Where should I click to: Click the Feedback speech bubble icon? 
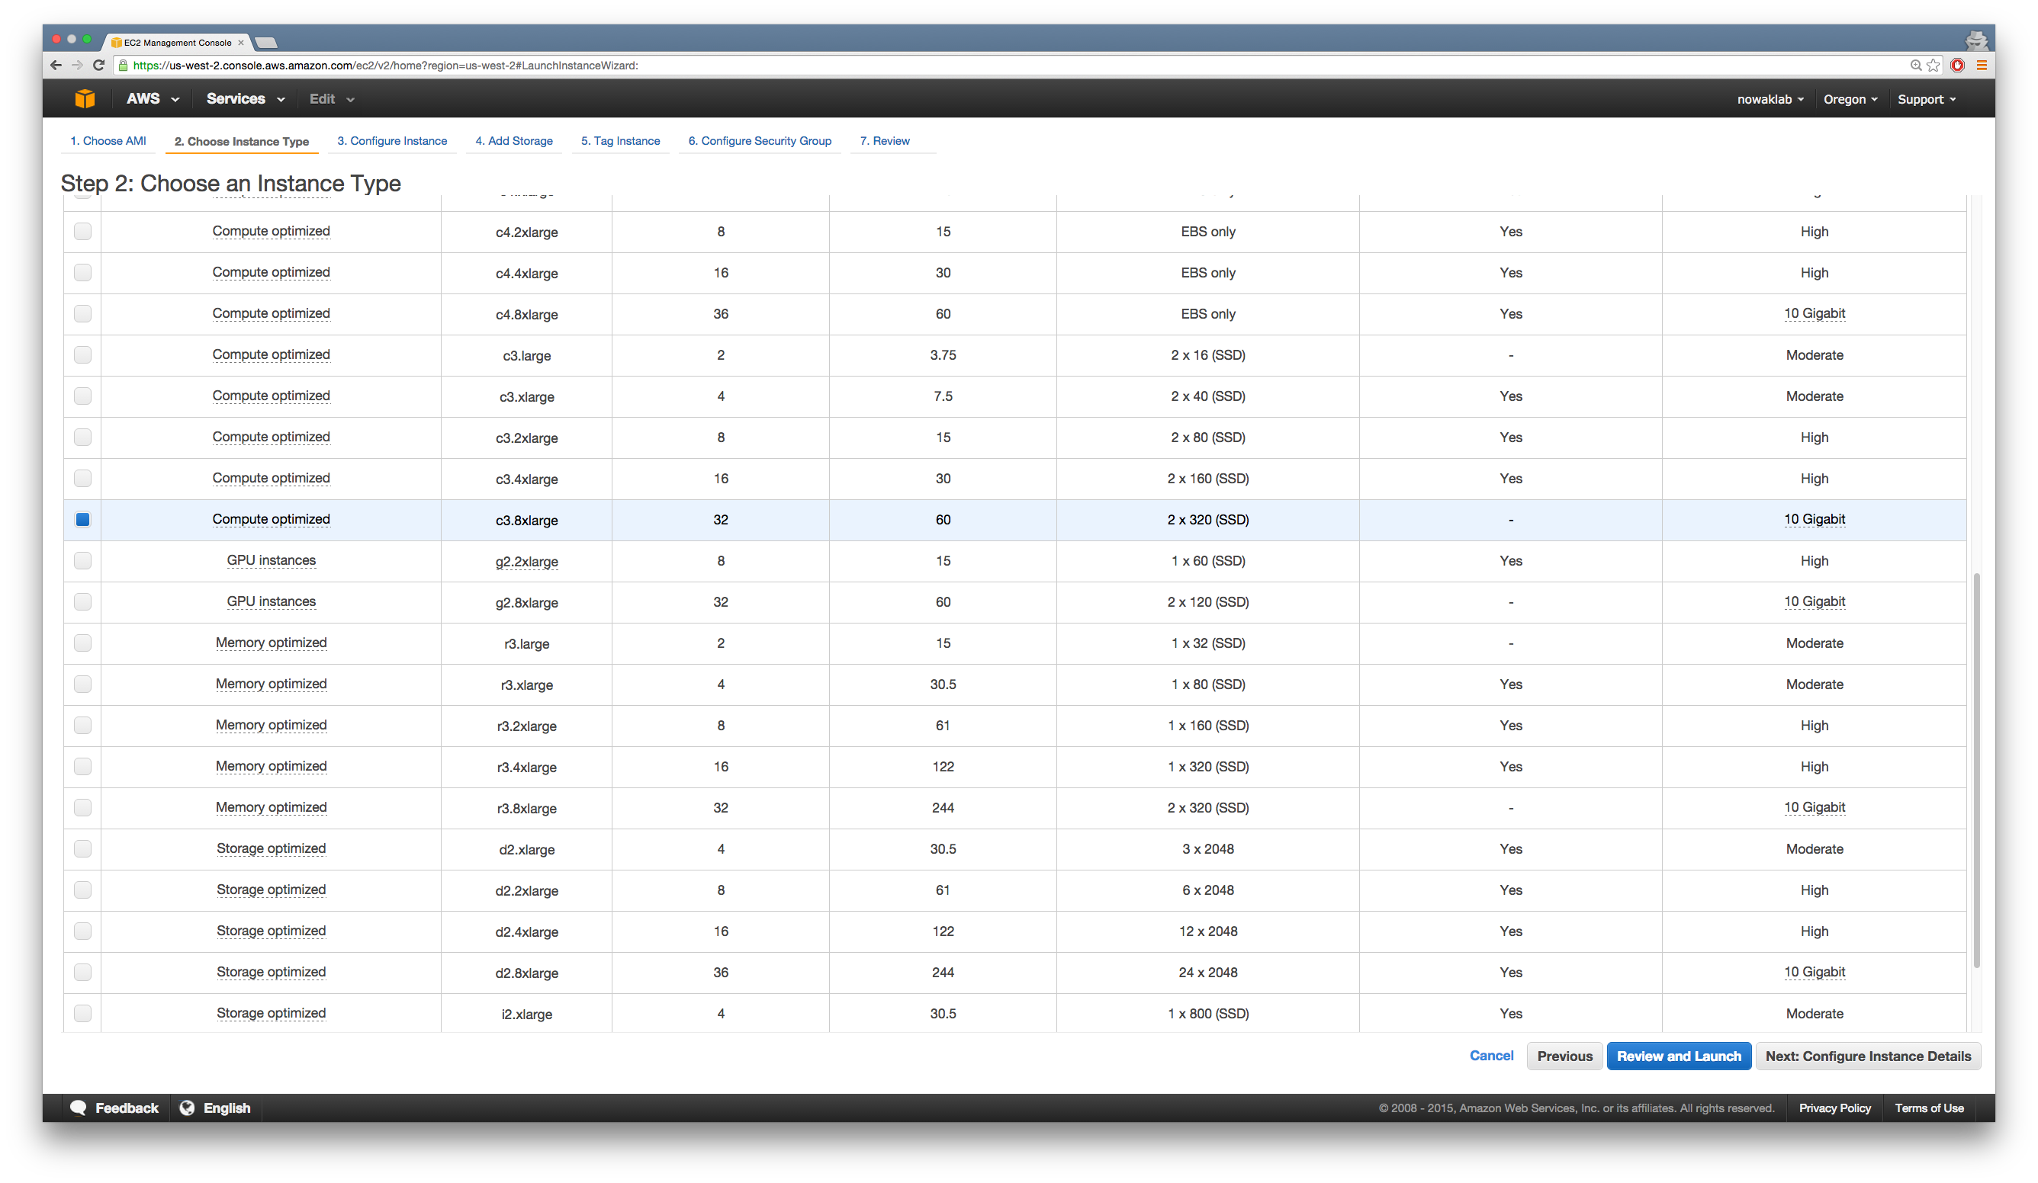79,1108
